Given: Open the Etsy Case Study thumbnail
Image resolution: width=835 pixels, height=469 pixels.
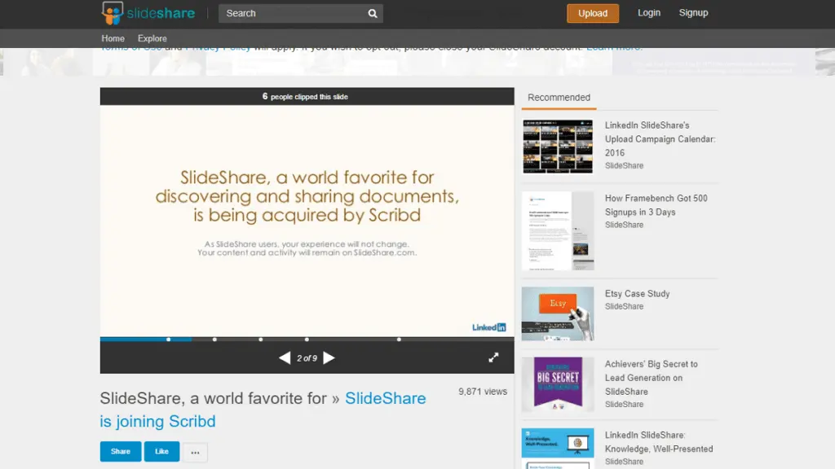Looking at the screenshot, I should click(558, 313).
